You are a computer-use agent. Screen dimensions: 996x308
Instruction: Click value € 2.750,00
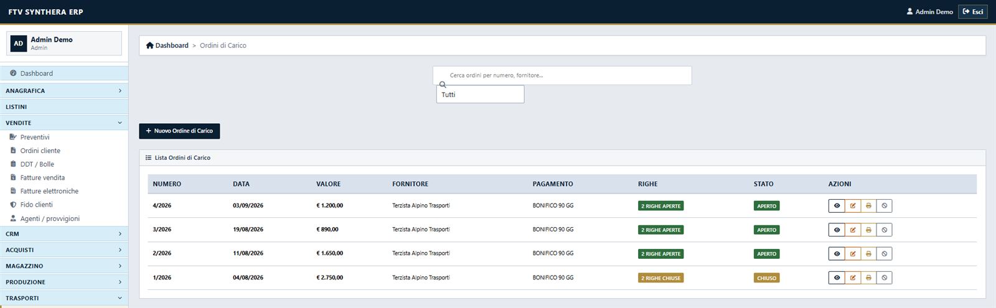pos(329,278)
